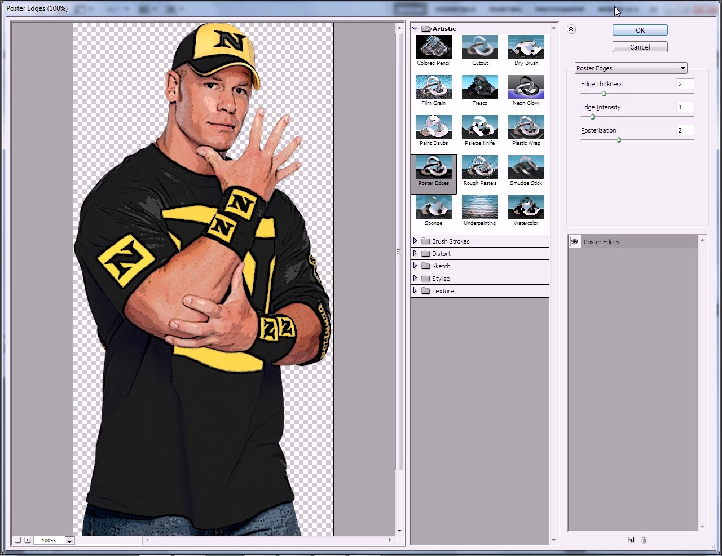Screen dimensions: 722x556
Task: Select the Cutout filter thumbnail
Action: coord(479,47)
